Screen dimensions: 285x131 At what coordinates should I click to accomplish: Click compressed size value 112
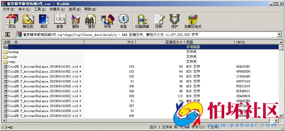point(180,96)
